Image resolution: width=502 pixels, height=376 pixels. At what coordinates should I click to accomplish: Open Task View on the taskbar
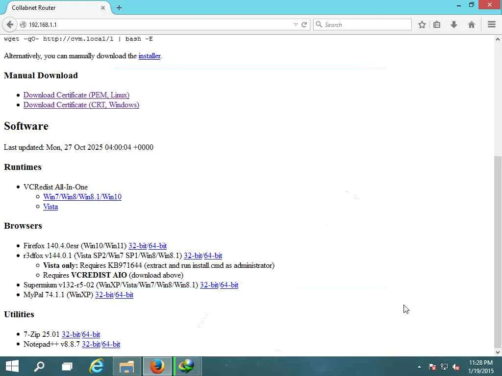pos(67,366)
